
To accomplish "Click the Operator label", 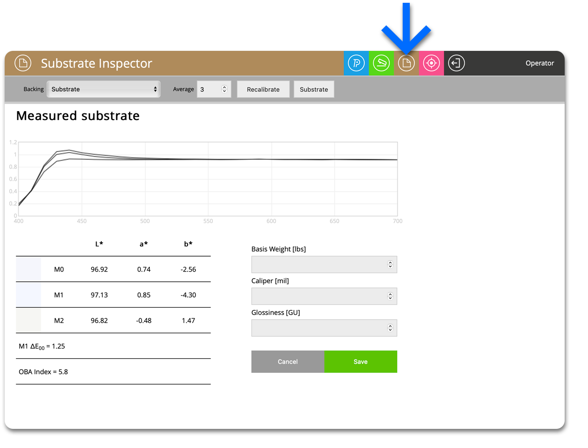I will tap(540, 63).
